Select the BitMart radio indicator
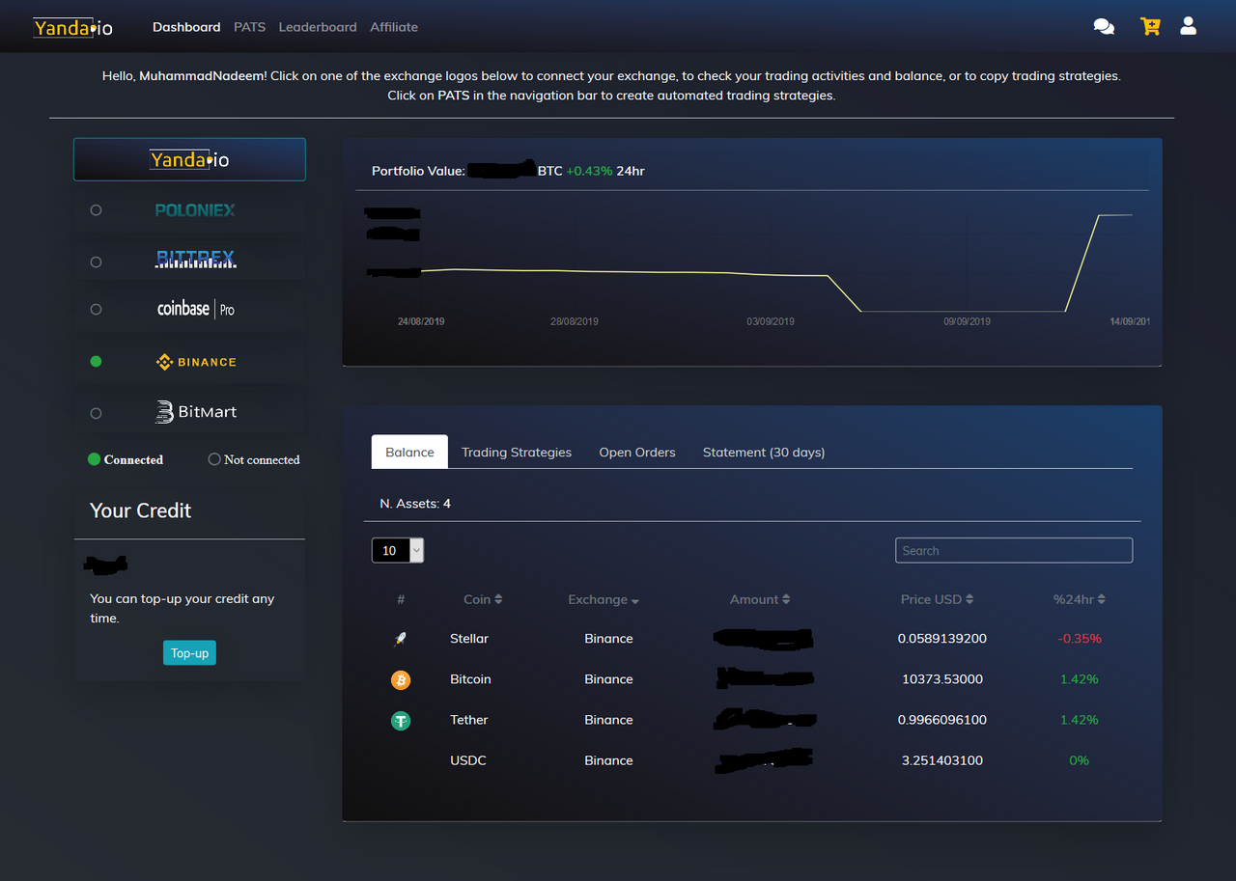This screenshot has width=1236, height=881. click(96, 414)
